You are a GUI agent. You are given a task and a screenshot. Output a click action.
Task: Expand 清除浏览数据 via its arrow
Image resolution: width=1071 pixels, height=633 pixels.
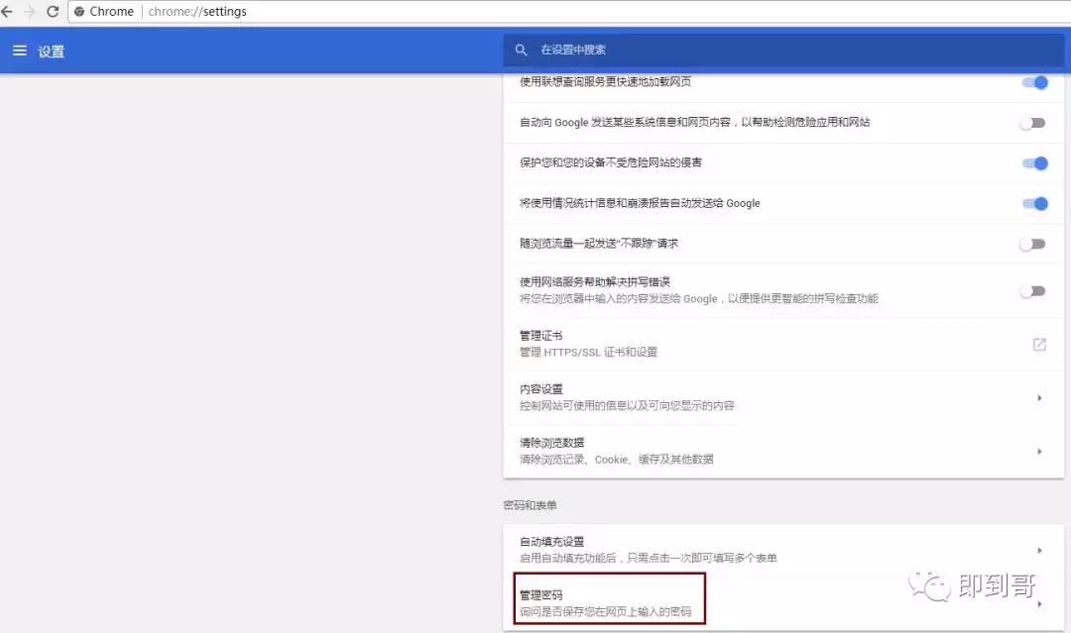click(1041, 450)
